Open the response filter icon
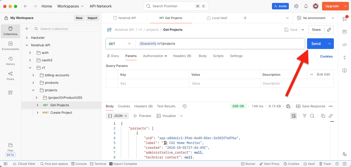Image resolution: width=351 pixels, height=167 pixels. click(x=305, y=116)
